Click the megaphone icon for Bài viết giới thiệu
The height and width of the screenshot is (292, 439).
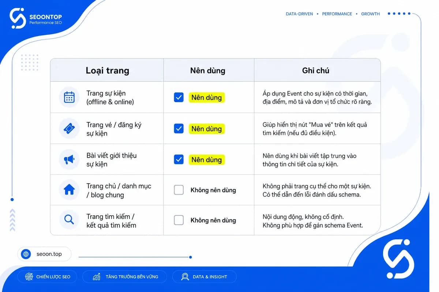click(69, 160)
